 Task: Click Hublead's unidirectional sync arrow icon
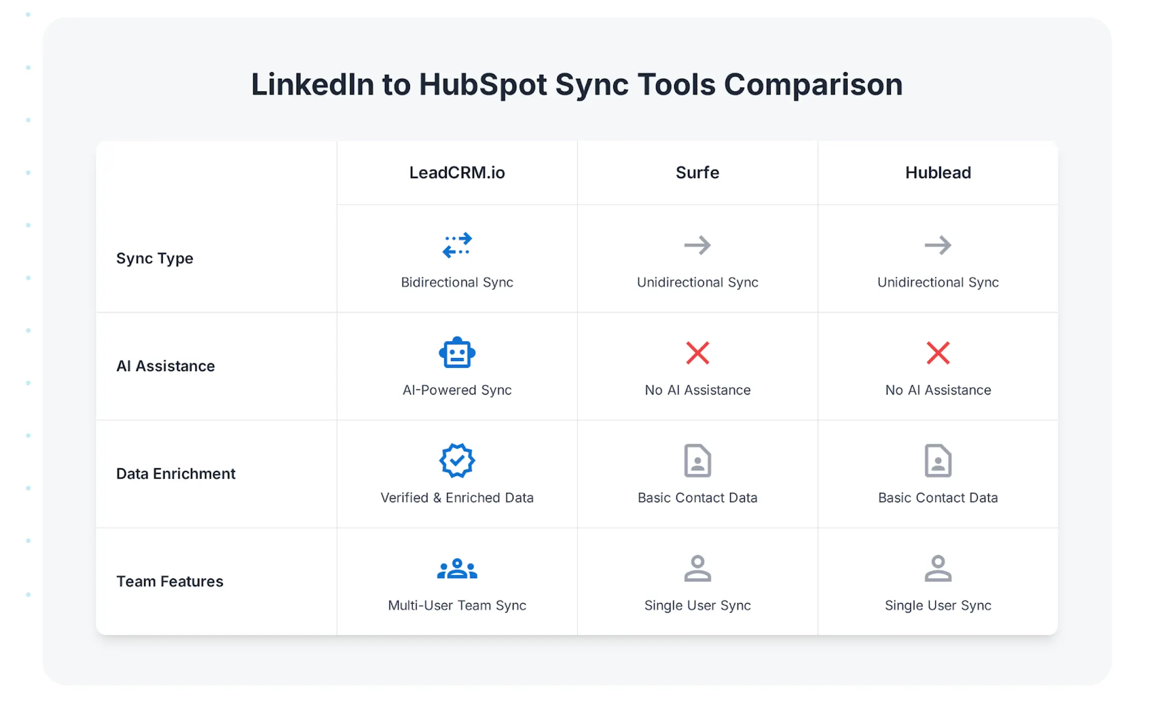(937, 245)
